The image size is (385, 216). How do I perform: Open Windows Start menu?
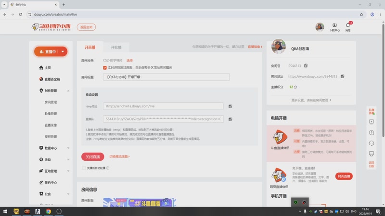[5, 211]
